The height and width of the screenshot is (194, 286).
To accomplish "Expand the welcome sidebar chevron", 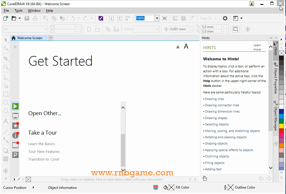I will click(x=15, y=47).
